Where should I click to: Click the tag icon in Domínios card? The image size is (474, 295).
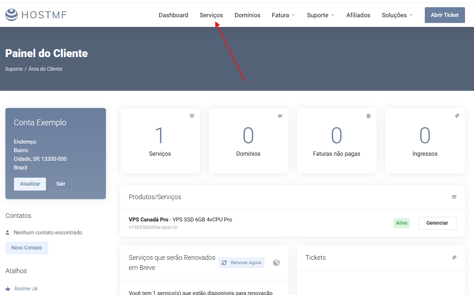click(280, 116)
